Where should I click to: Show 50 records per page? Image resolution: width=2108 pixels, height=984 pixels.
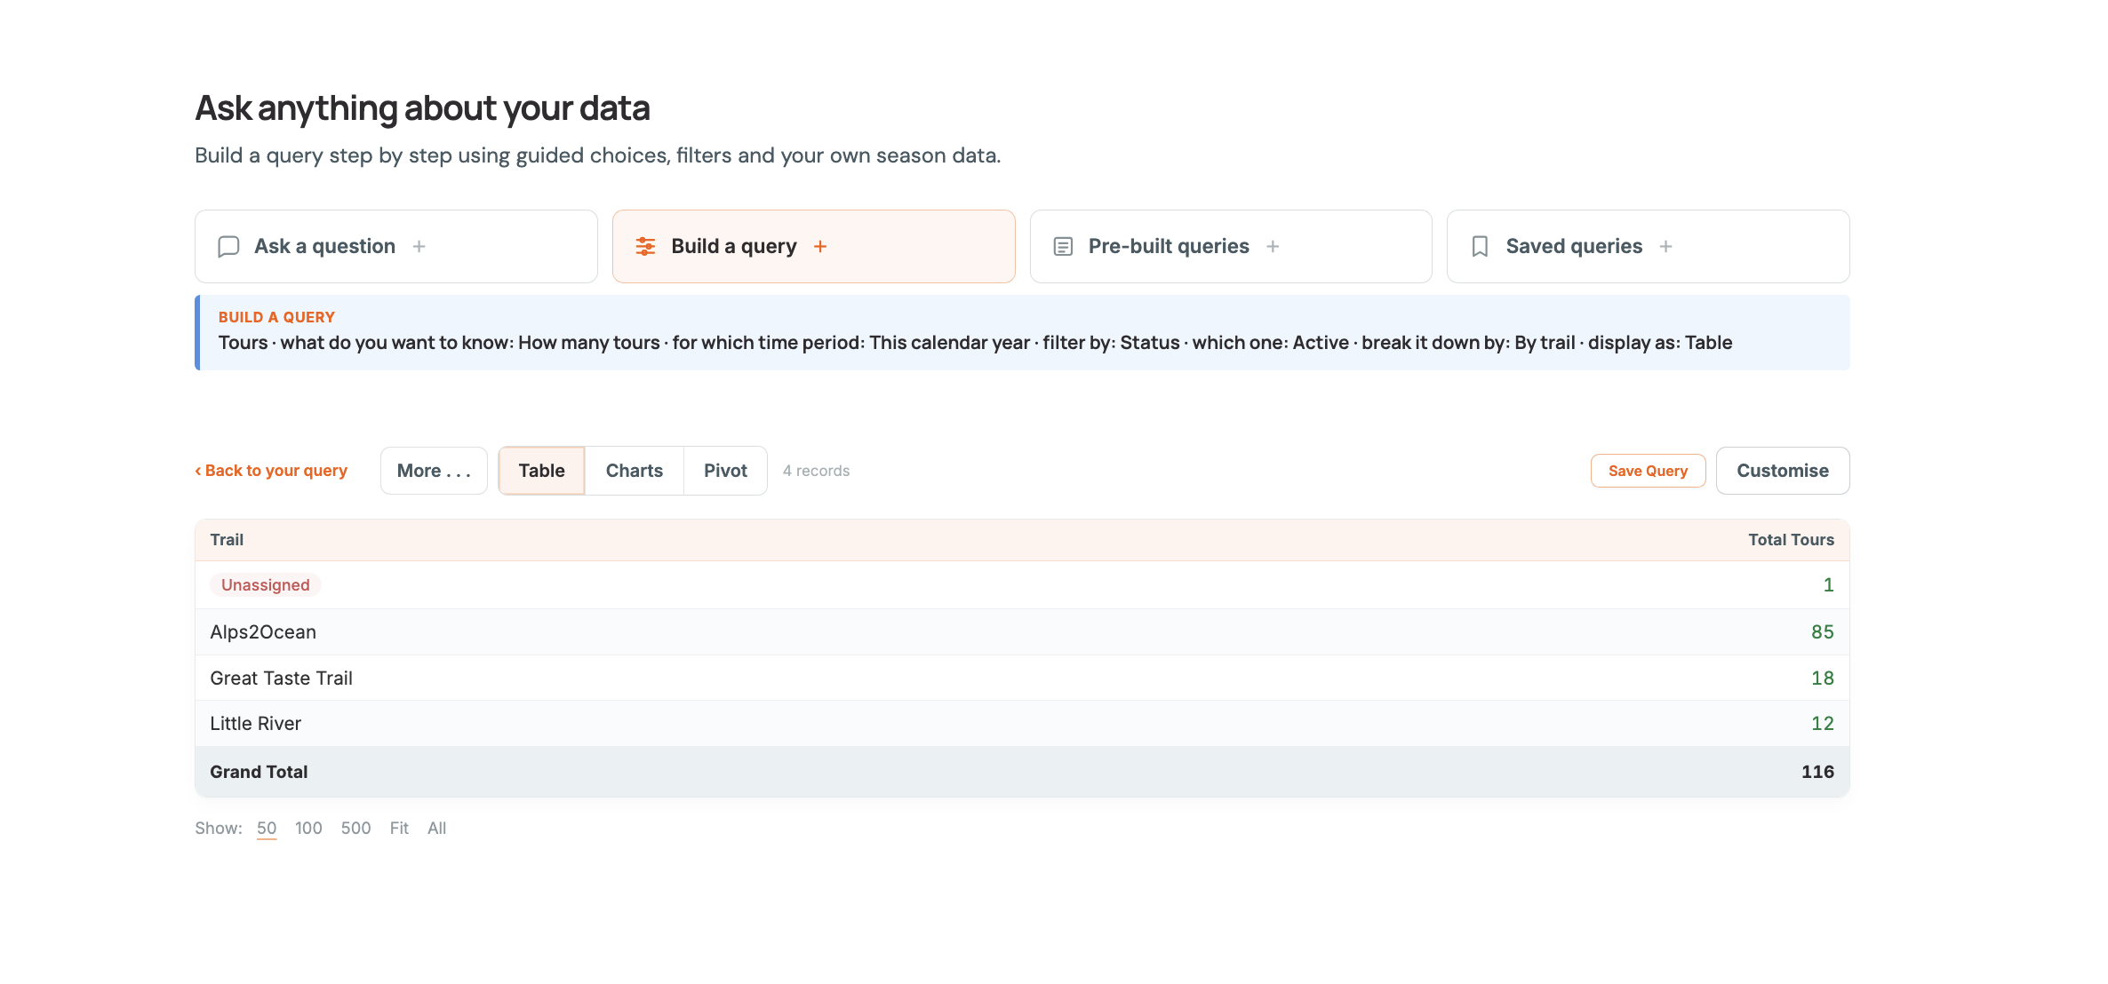pos(267,828)
